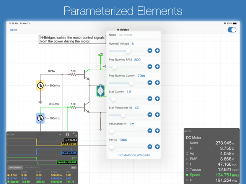Click the Free Running Current slider knob

click(131, 83)
